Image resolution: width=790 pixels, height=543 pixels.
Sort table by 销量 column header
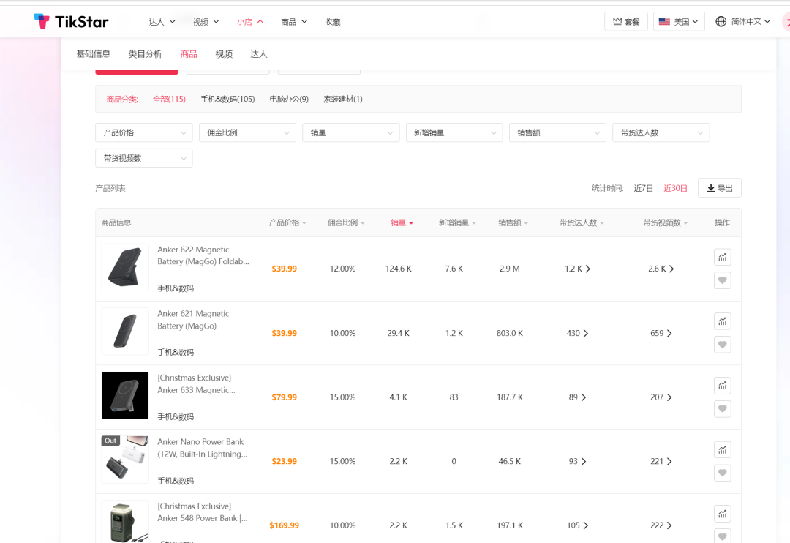402,222
